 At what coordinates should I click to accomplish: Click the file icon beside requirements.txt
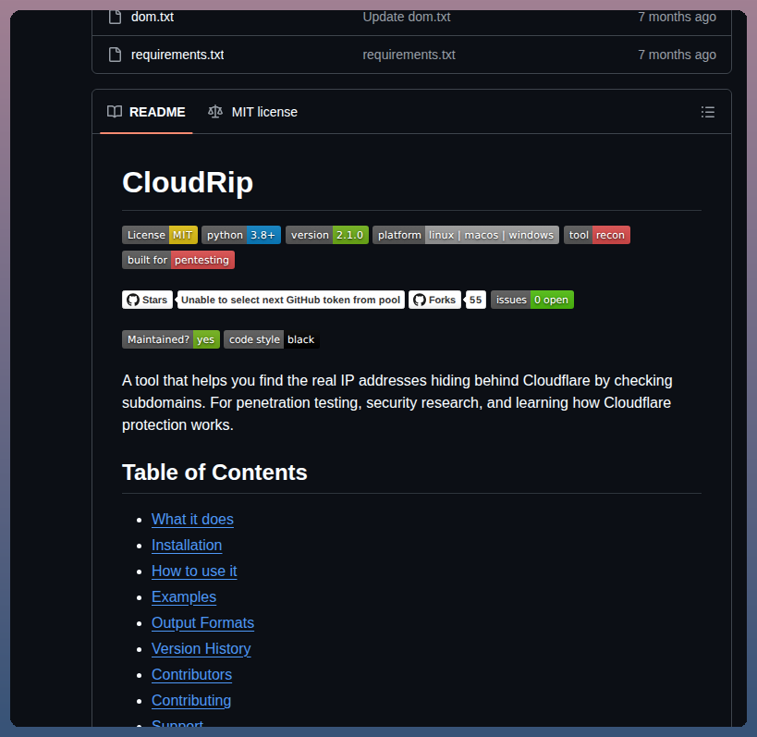click(x=115, y=55)
